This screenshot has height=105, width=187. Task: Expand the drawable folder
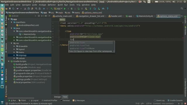pyautogui.click(x=14, y=46)
